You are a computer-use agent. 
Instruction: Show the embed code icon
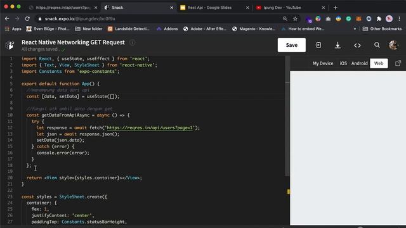pos(357,45)
